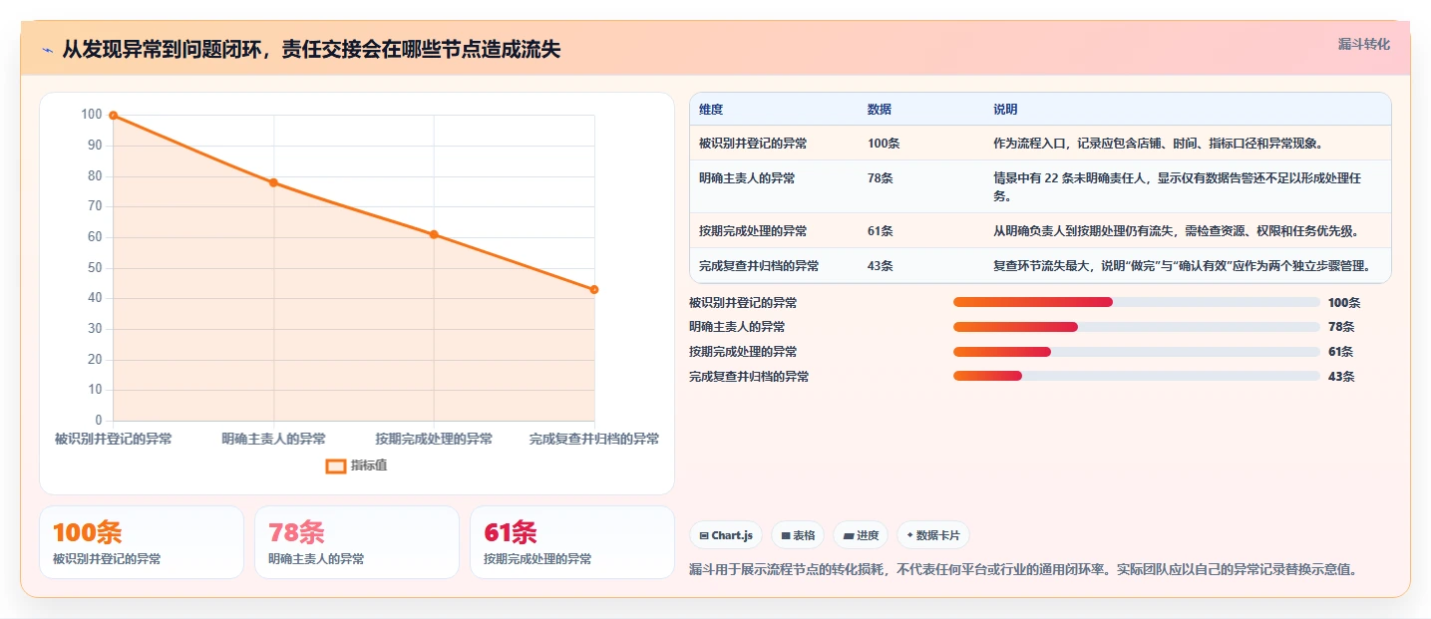Click x-axis label 按期完成处理的异常
This screenshot has height=619, width=1431.
click(434, 439)
